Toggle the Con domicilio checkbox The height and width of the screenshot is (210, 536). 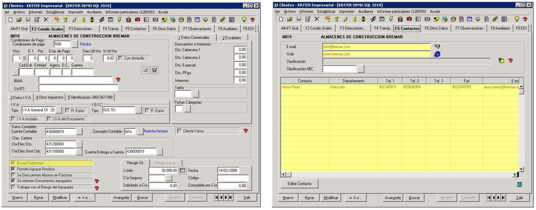tap(120, 58)
